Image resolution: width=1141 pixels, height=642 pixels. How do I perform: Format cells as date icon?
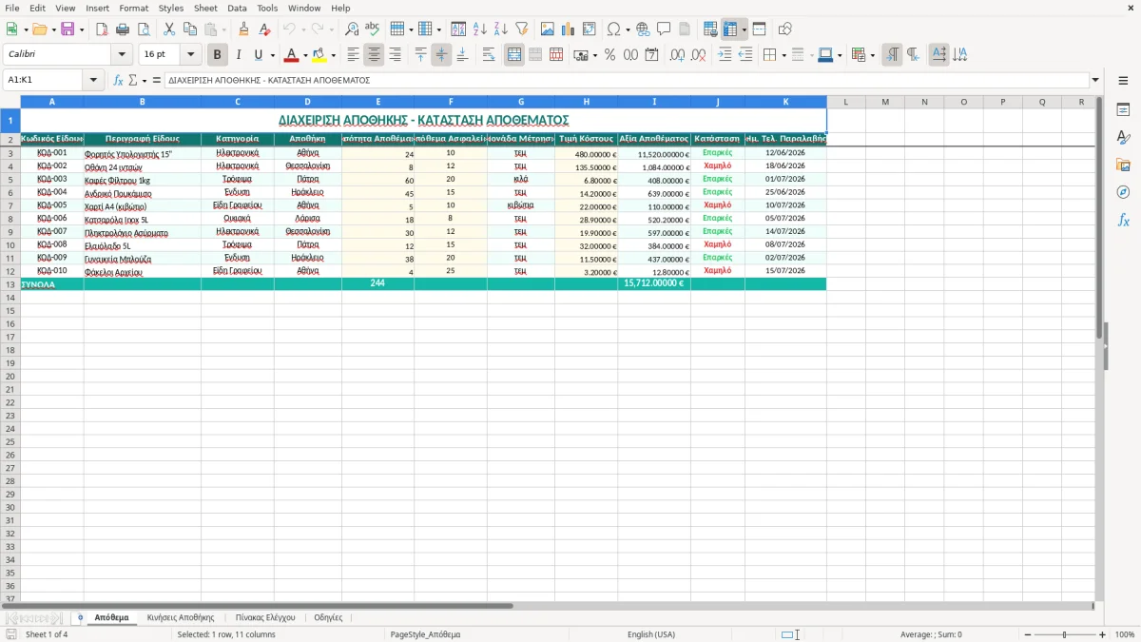click(x=652, y=55)
